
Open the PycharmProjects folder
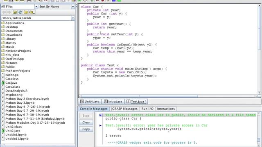(18, 71)
